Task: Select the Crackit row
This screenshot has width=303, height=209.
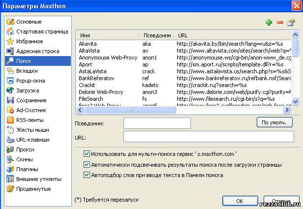Action: pos(184,85)
